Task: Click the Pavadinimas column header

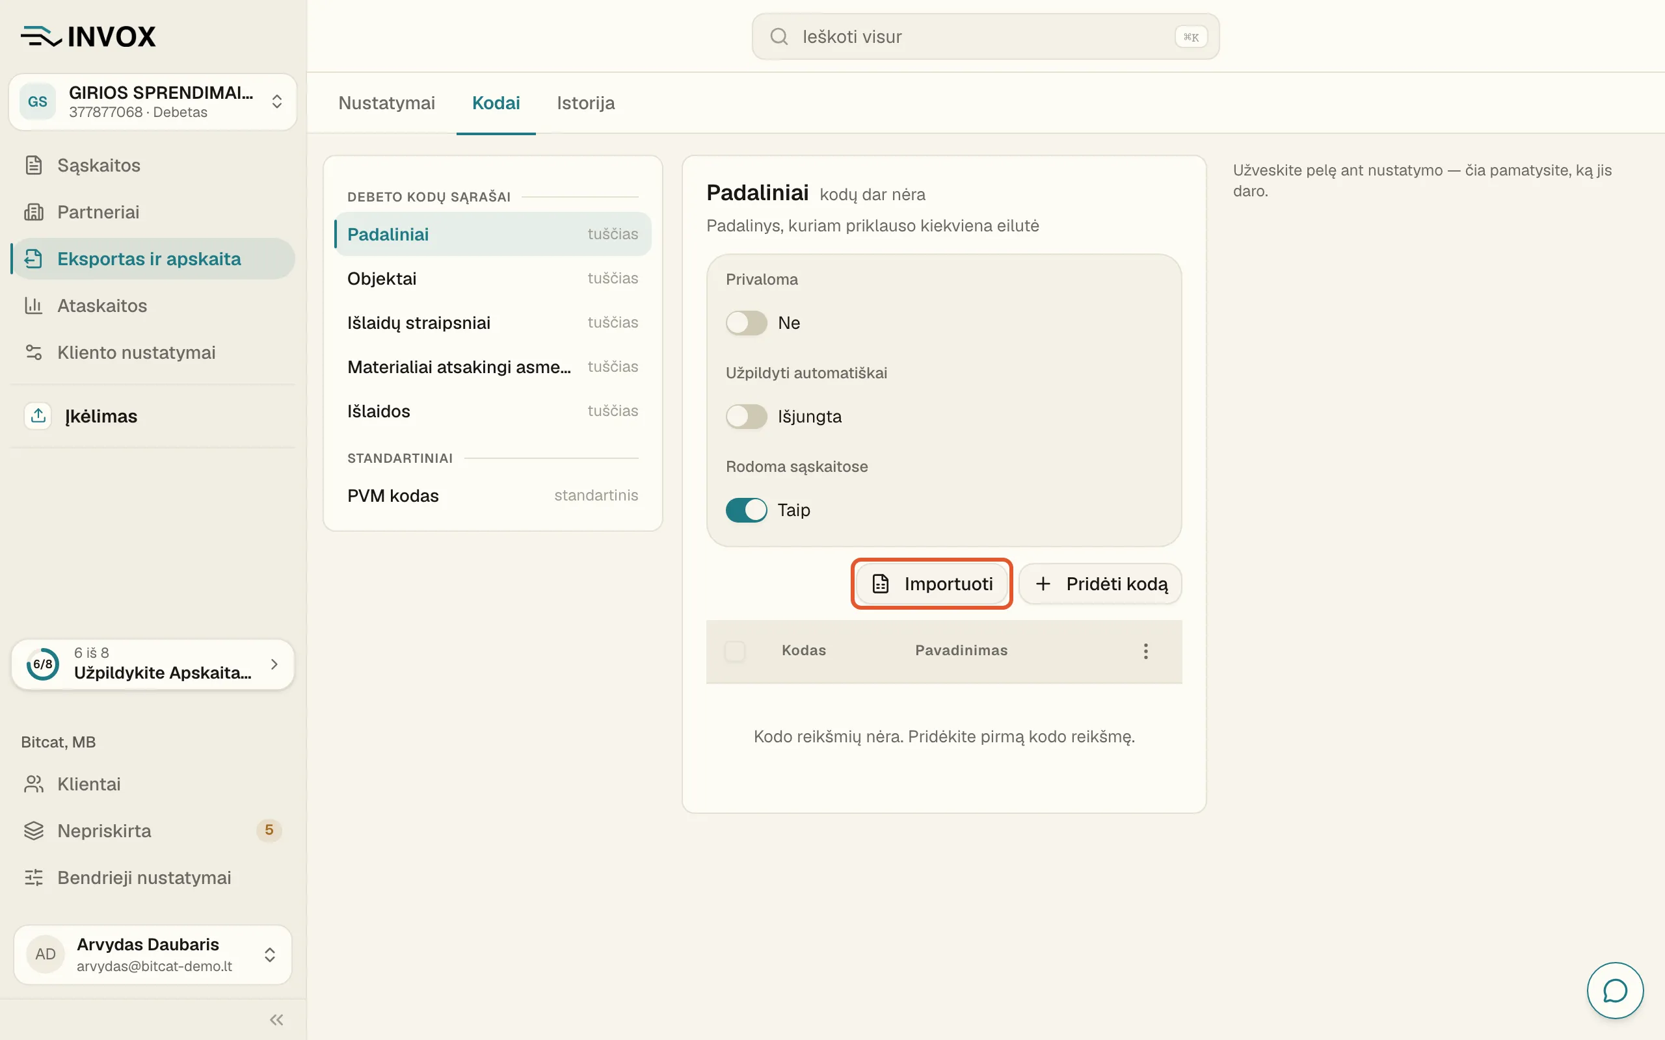Action: pos(961,651)
